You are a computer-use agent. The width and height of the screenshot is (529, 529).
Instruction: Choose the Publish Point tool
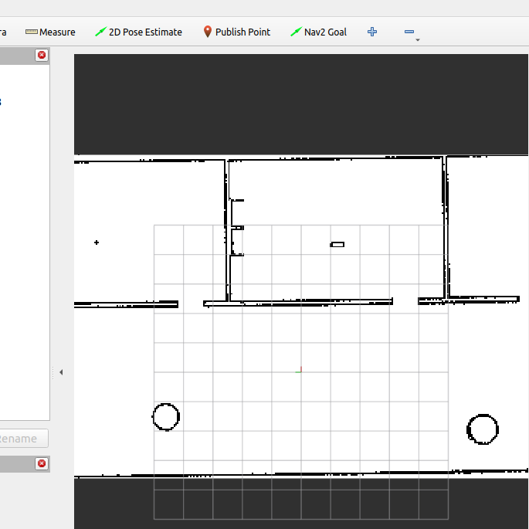(x=237, y=32)
